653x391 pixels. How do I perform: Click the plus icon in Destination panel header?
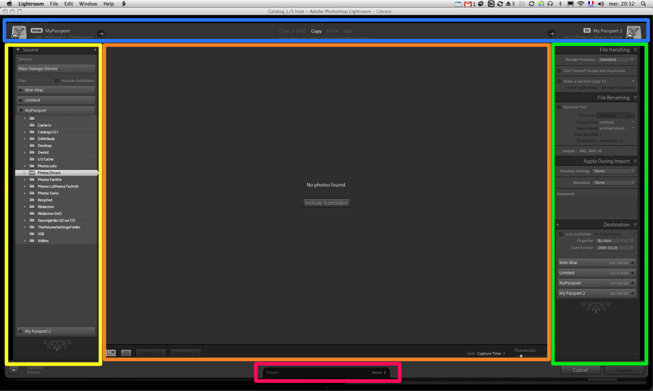[558, 225]
